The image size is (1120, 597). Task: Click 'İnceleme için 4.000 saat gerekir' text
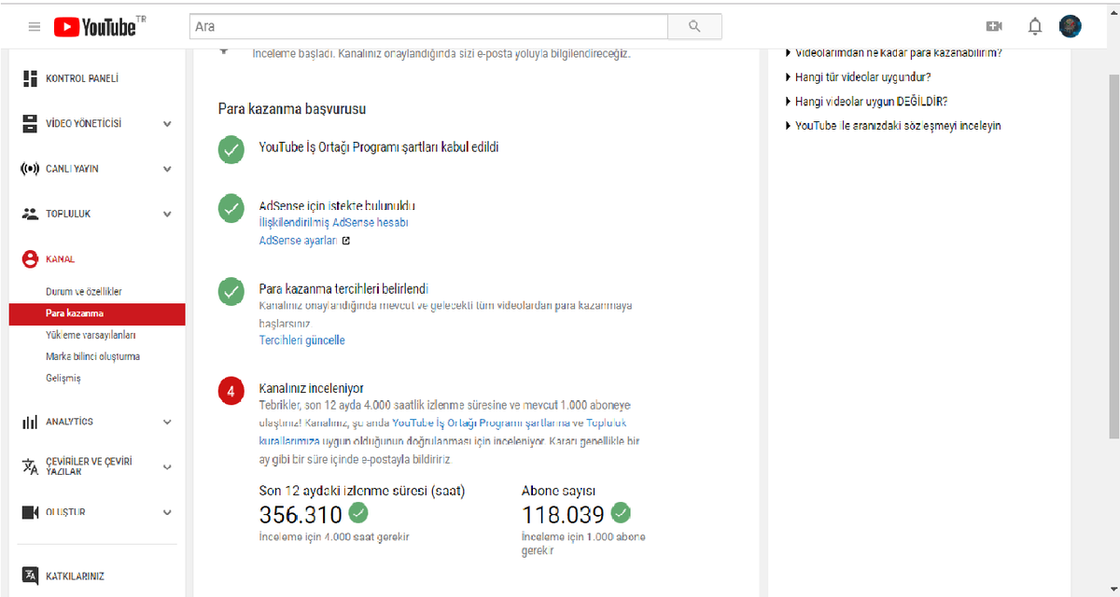[x=334, y=537]
